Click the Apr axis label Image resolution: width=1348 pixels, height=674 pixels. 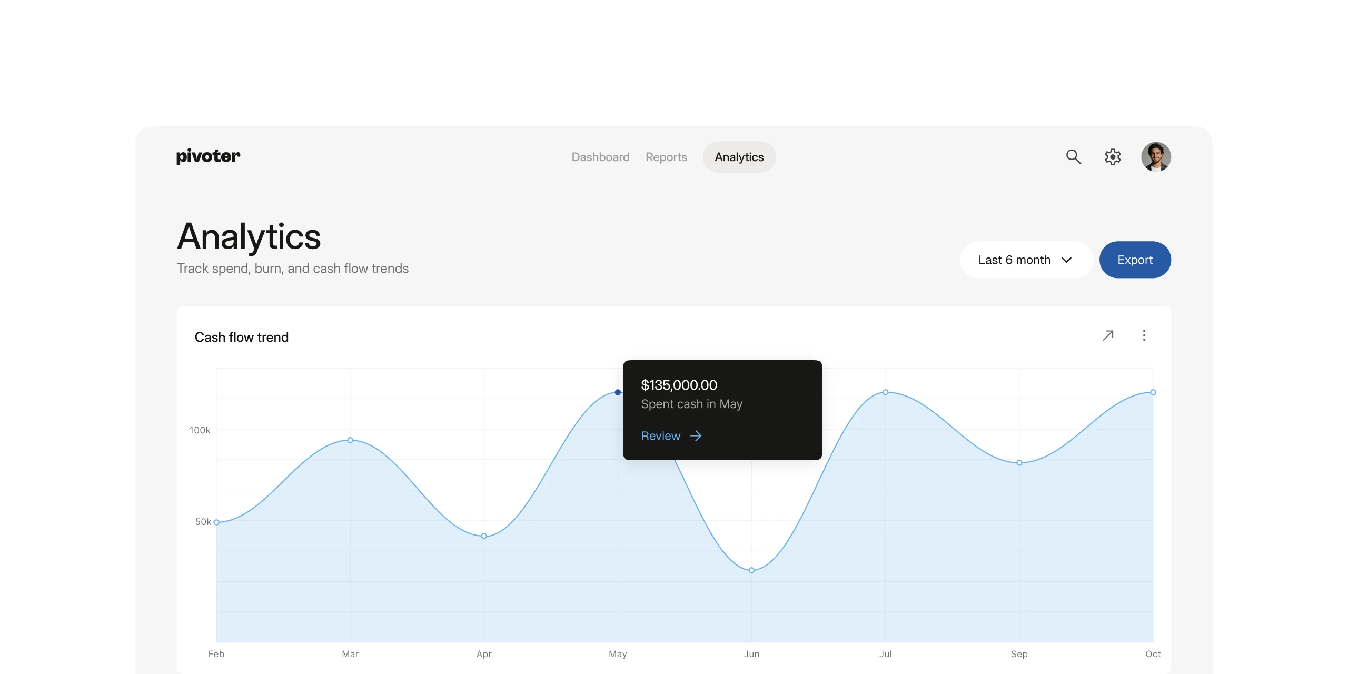point(484,654)
